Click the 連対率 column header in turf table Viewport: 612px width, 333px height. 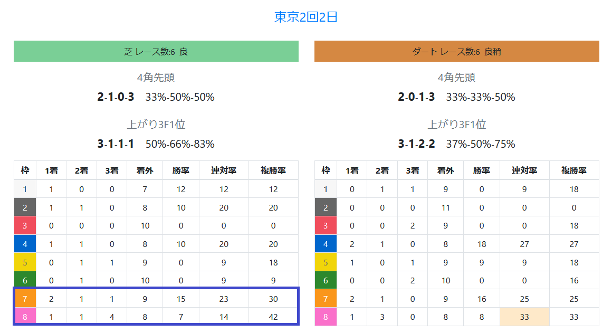click(224, 170)
